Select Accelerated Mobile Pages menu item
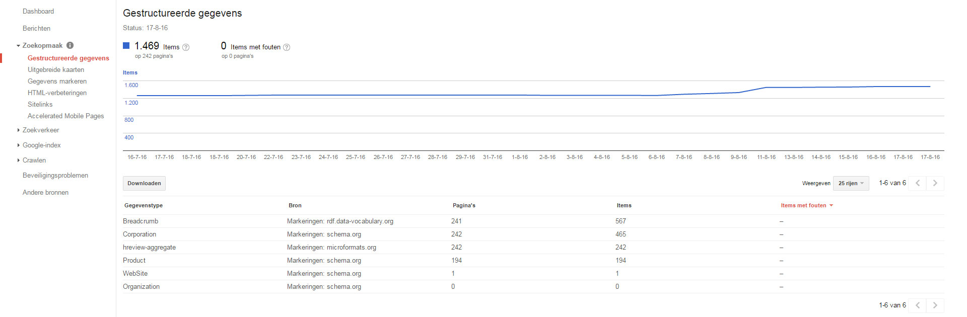Image resolution: width=967 pixels, height=317 pixels. (x=65, y=116)
